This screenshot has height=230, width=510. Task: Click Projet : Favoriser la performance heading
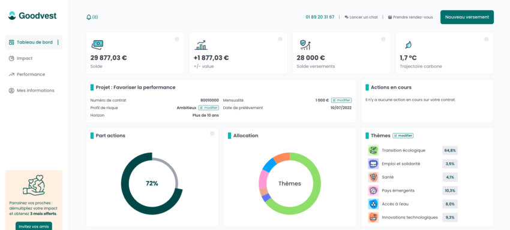(136, 87)
